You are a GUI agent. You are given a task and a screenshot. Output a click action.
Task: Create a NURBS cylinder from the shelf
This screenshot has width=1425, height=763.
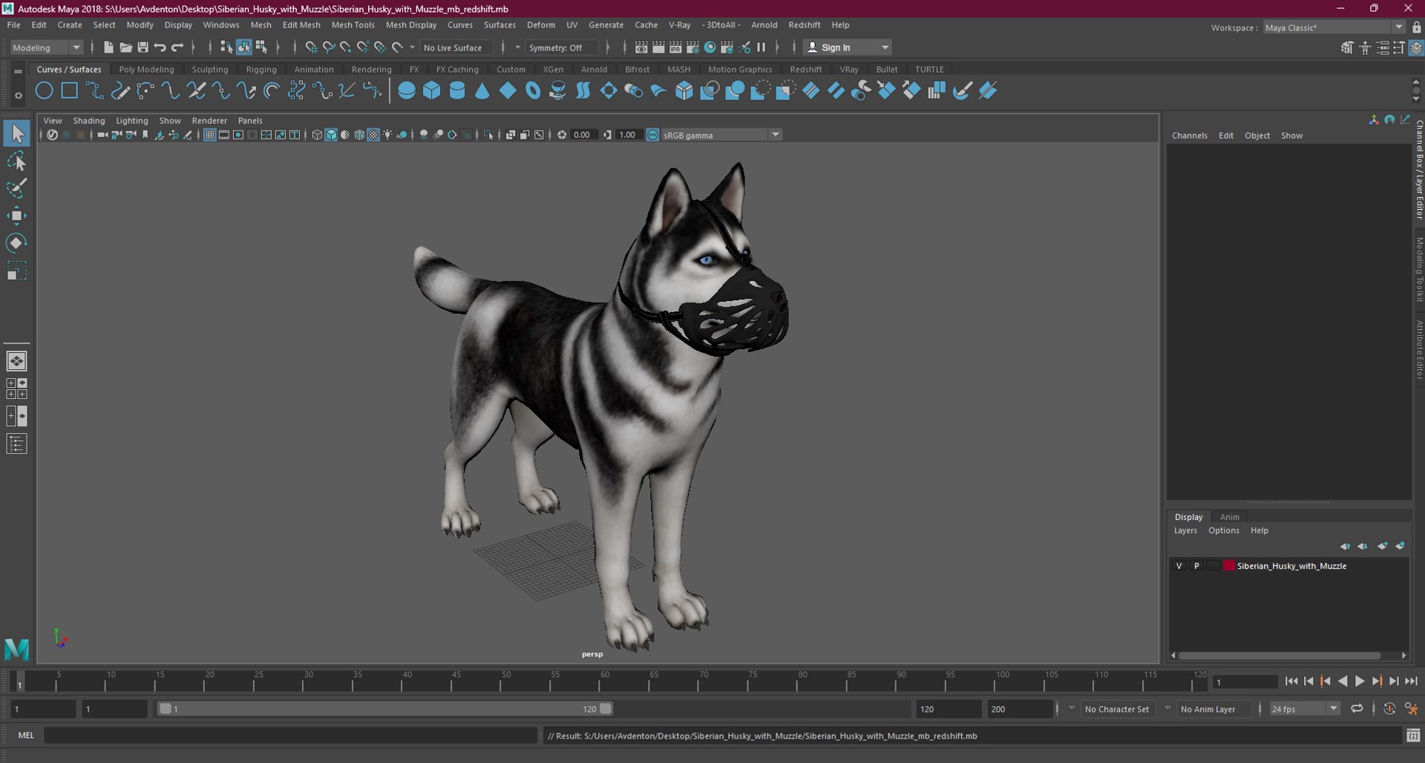tap(457, 91)
